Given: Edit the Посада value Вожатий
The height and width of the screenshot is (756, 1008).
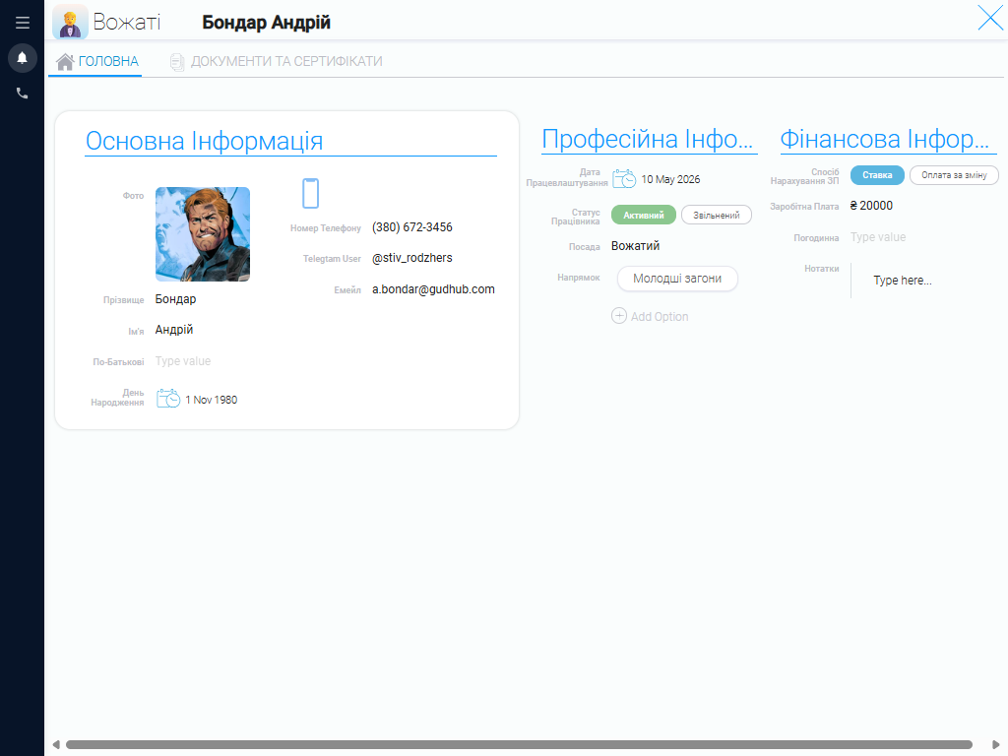Looking at the screenshot, I should click(x=635, y=245).
